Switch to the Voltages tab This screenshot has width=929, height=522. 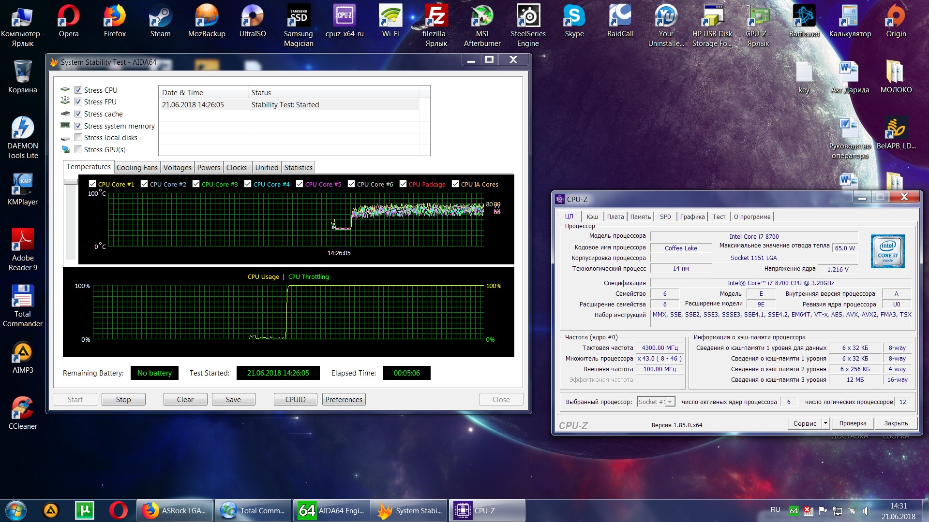177,168
